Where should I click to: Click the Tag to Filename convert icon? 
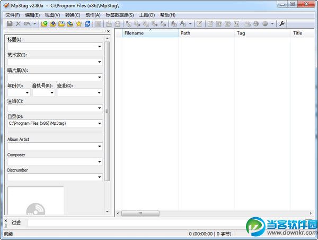click(x=128, y=24)
